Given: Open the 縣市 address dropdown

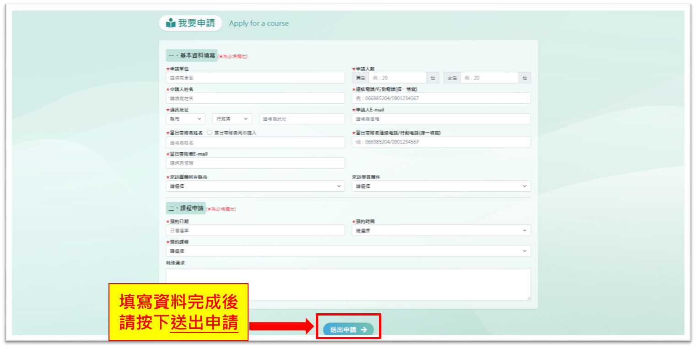Looking at the screenshot, I should tap(186, 119).
